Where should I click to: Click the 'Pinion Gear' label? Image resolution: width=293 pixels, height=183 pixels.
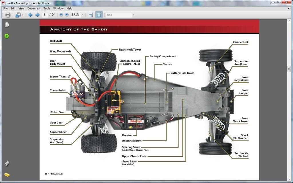(x=57, y=112)
